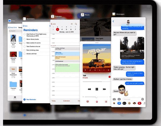
Task: Tap the Calendar search magnifier icon
Action: pyautogui.click(x=76, y=24)
